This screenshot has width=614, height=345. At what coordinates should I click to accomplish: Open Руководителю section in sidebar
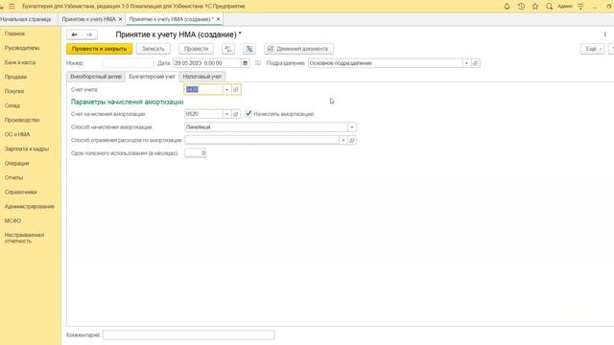click(22, 48)
